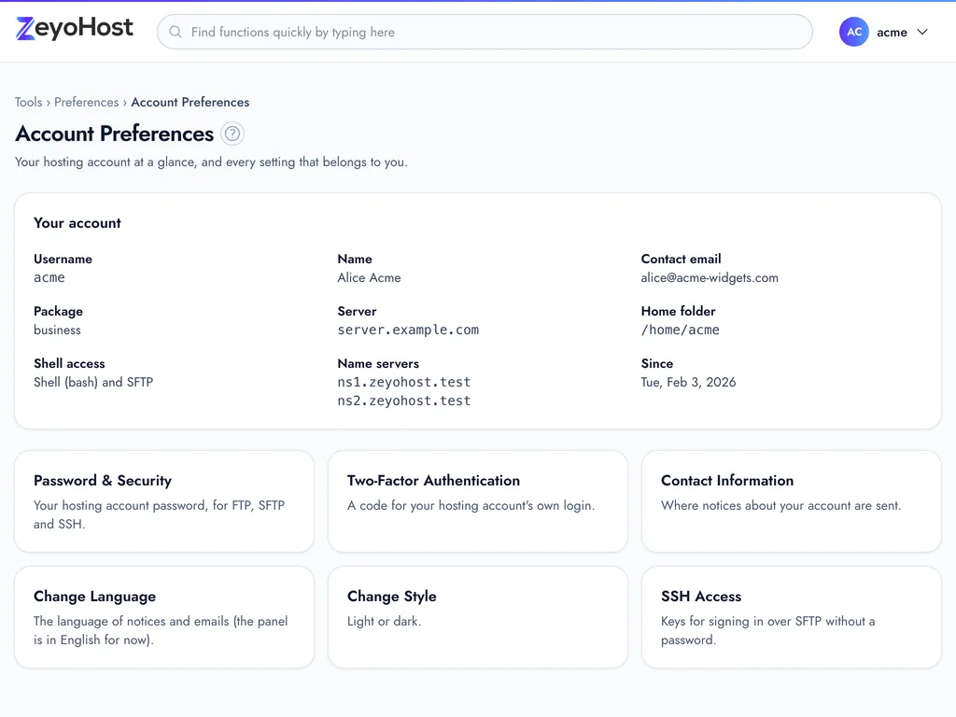This screenshot has height=717, width=956.
Task: Click the name value 'Alice Acme'
Action: pos(369,277)
